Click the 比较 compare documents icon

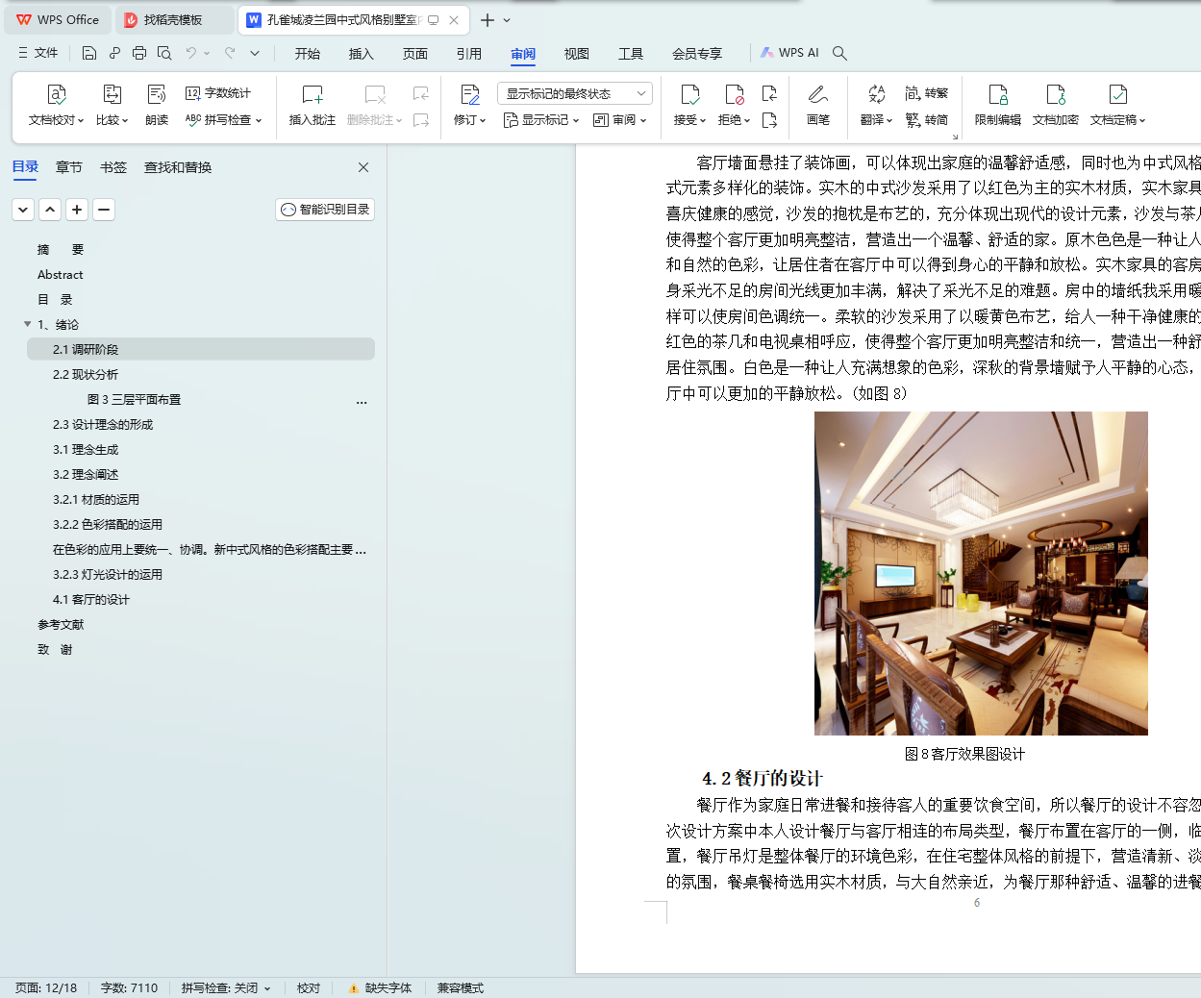click(112, 94)
